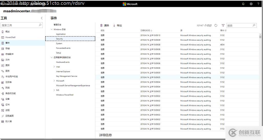
Task: Click the magnifier in event search box
Action: (x=254, y=25)
